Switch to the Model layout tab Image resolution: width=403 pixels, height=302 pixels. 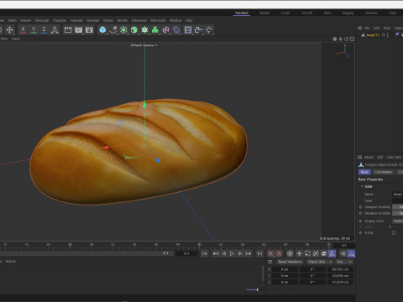pos(264,13)
